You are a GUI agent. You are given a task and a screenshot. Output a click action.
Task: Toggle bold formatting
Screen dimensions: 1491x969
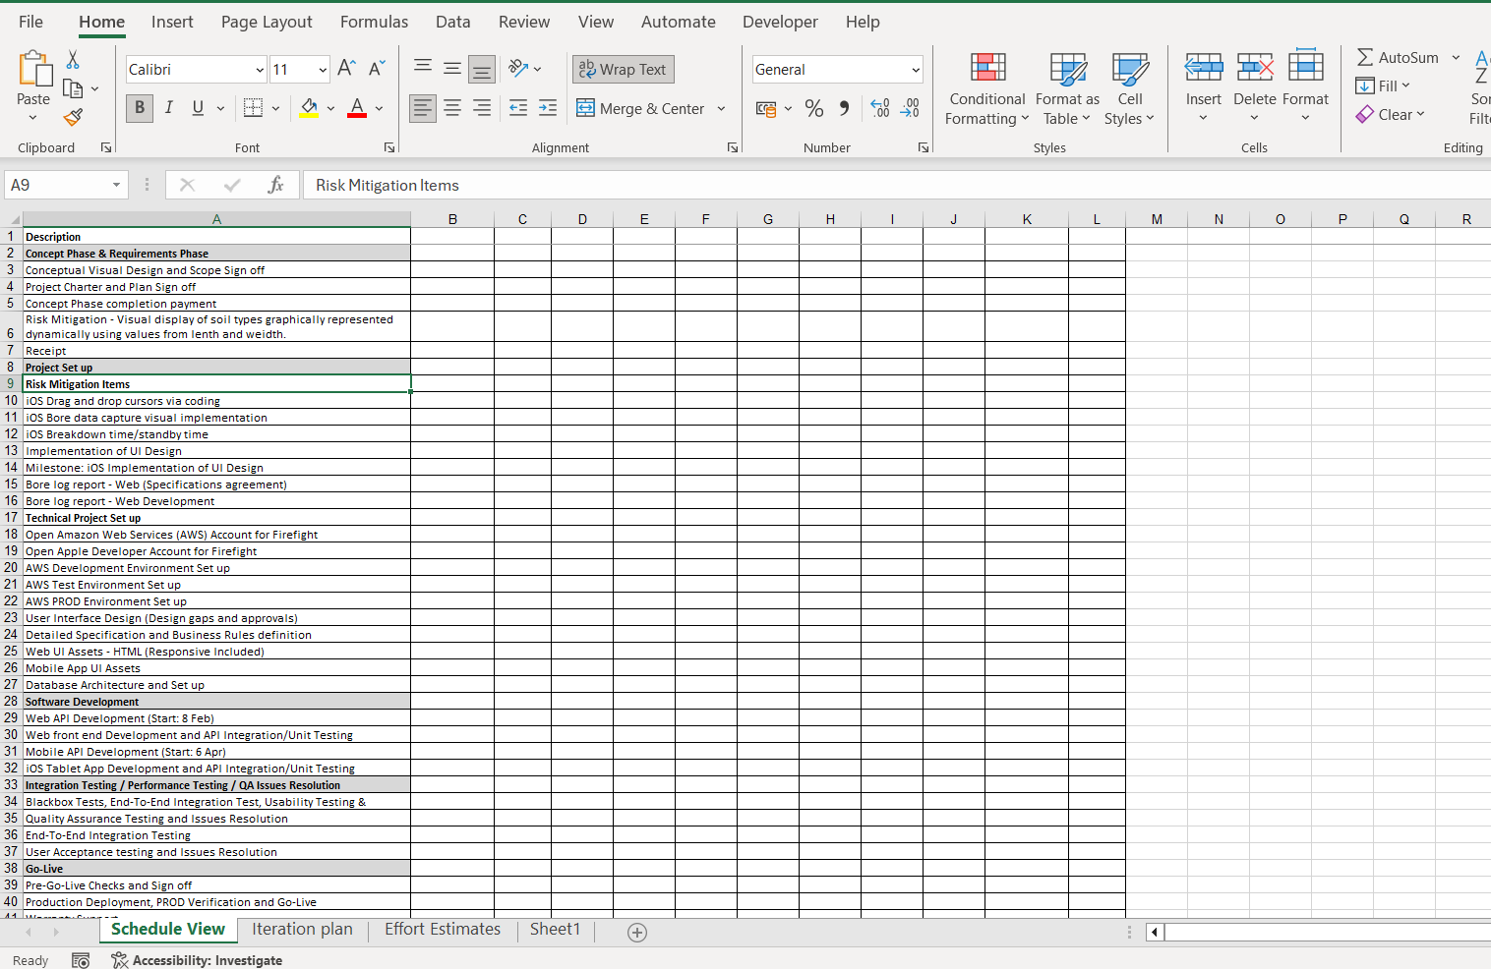(x=139, y=108)
